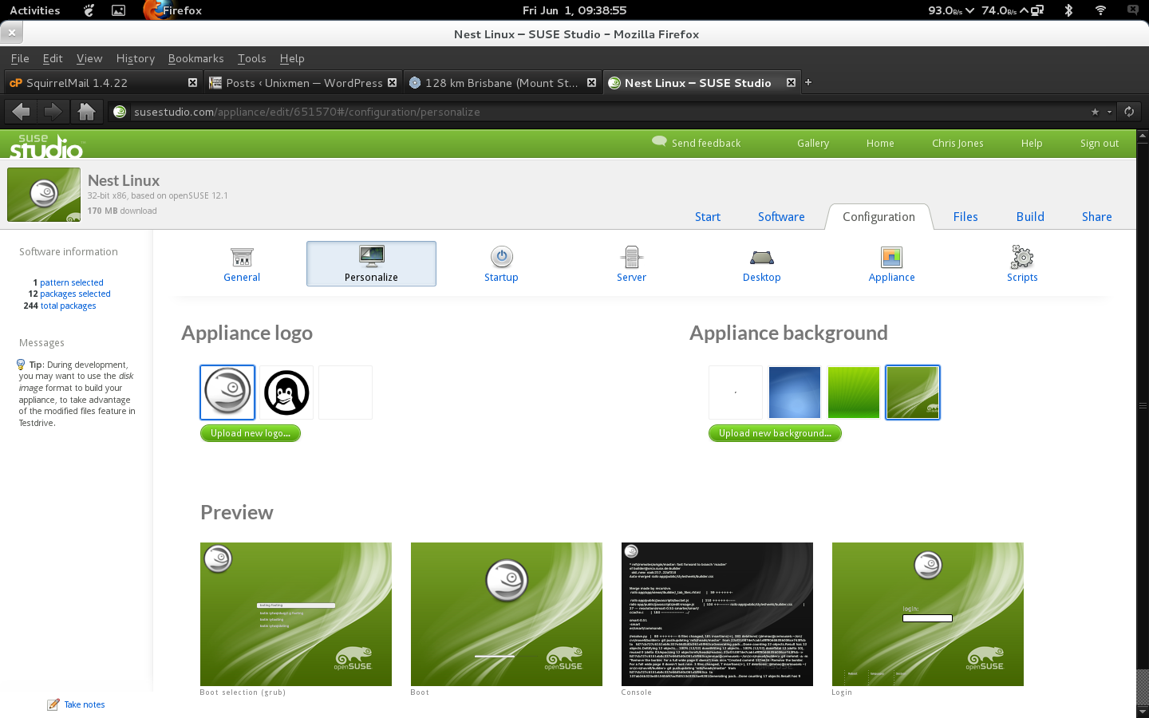This screenshot has width=1149, height=718.
Task: Open the History menu
Action: click(136, 58)
